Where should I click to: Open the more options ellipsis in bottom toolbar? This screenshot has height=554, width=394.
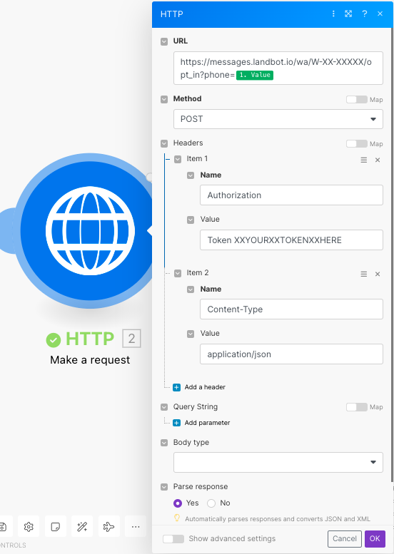click(x=136, y=527)
